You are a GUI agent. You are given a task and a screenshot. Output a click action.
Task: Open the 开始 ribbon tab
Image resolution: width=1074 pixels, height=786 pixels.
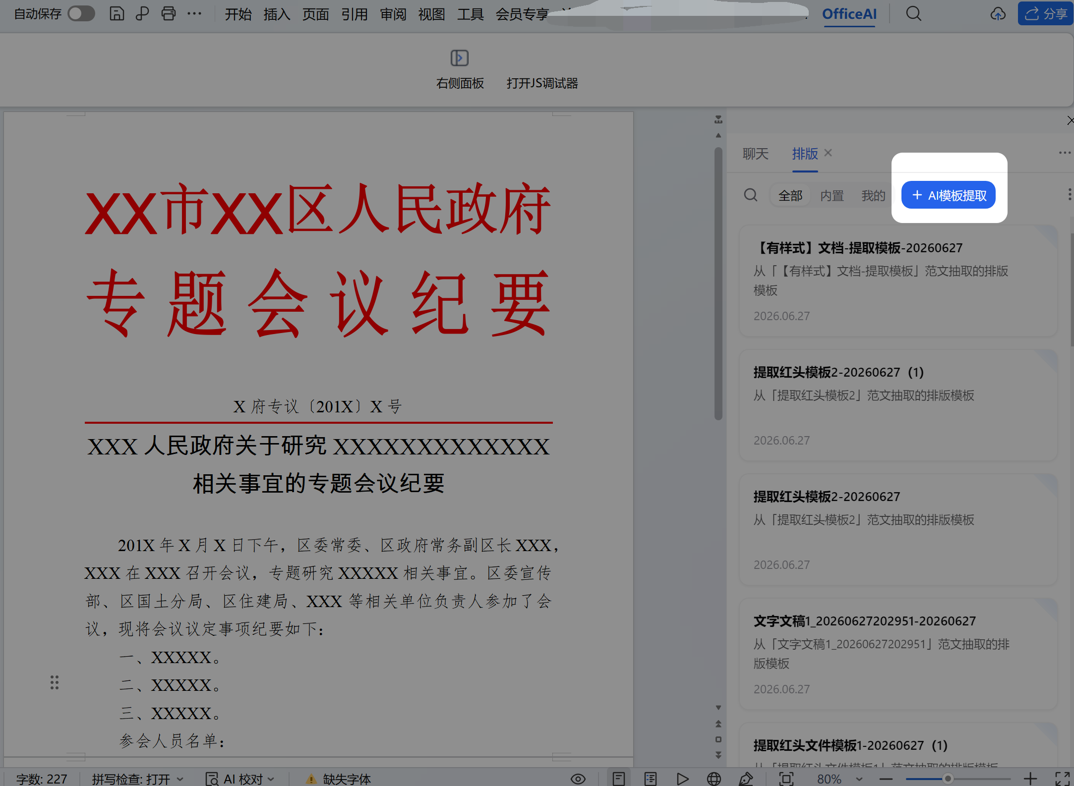(238, 14)
